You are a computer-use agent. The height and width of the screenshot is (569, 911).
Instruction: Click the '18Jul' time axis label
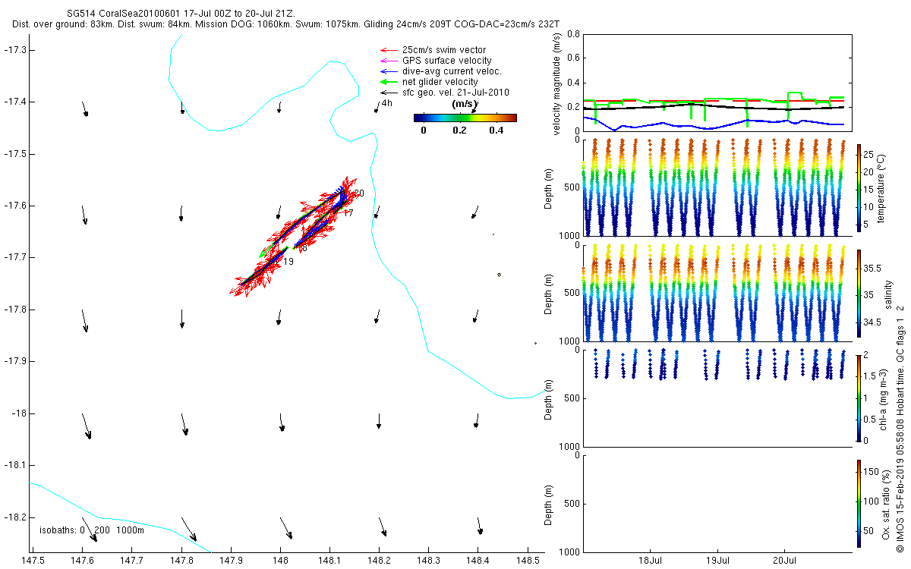[x=651, y=561]
